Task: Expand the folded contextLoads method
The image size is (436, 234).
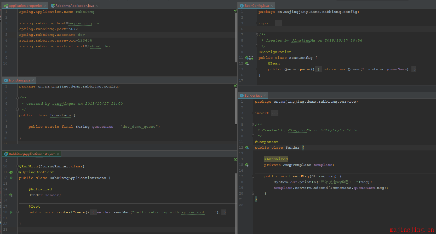Action: click(x=17, y=212)
